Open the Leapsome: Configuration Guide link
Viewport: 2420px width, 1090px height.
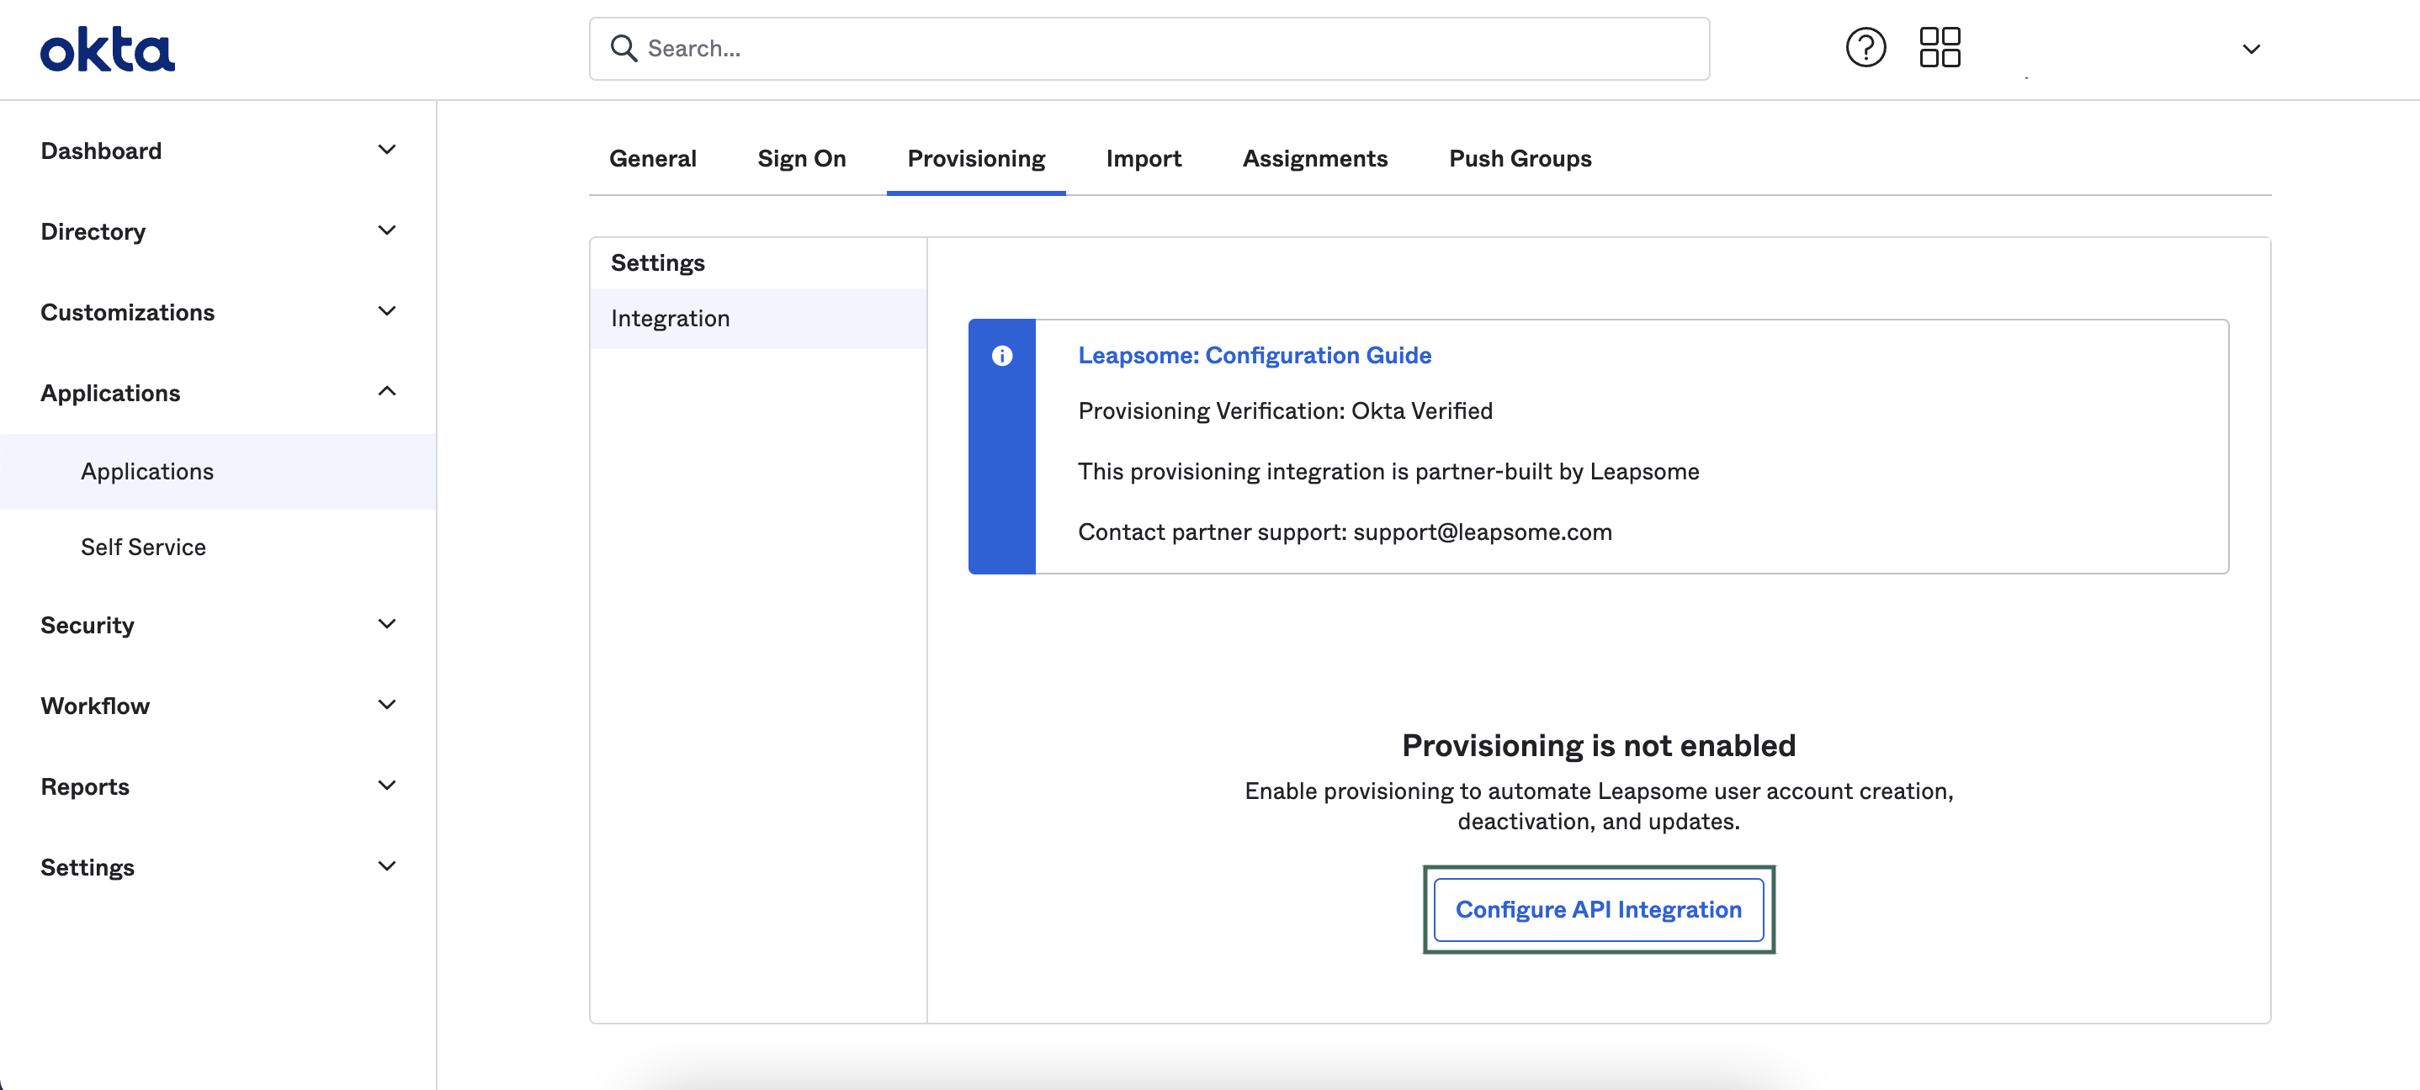coord(1254,356)
